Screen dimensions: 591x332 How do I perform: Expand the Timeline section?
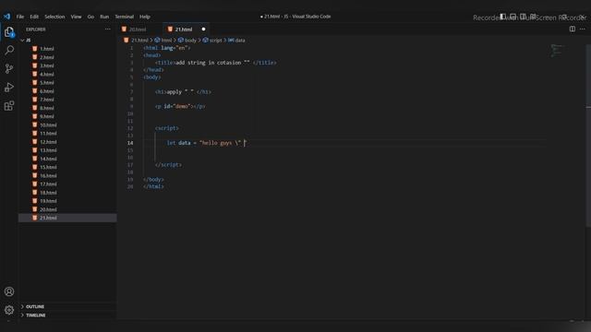pos(35,315)
